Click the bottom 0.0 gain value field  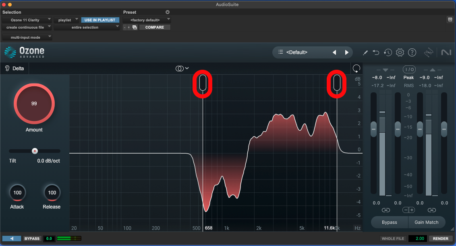(49, 238)
